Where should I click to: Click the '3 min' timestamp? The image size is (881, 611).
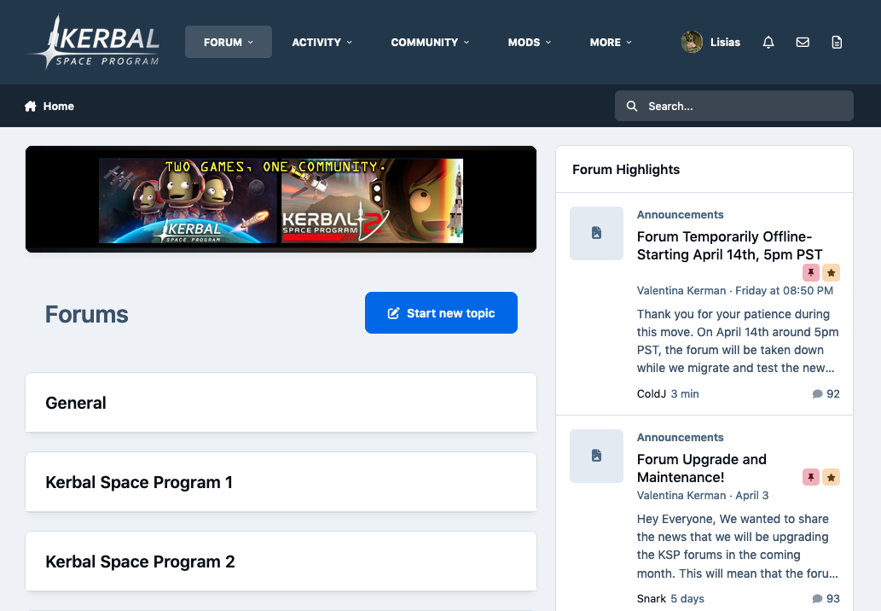[x=685, y=394]
